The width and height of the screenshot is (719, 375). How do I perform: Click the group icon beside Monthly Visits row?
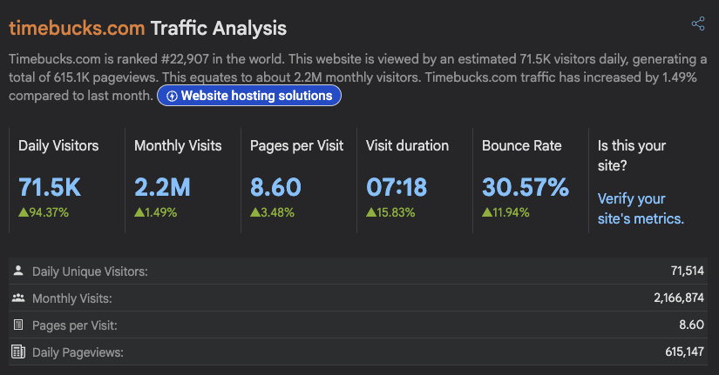coord(18,298)
